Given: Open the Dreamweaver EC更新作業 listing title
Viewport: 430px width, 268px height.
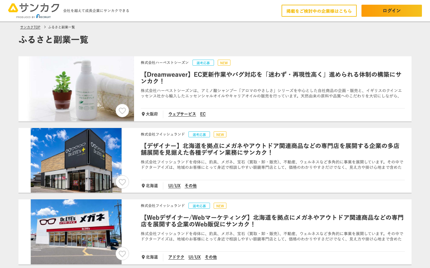Looking at the screenshot, I should coord(271,78).
